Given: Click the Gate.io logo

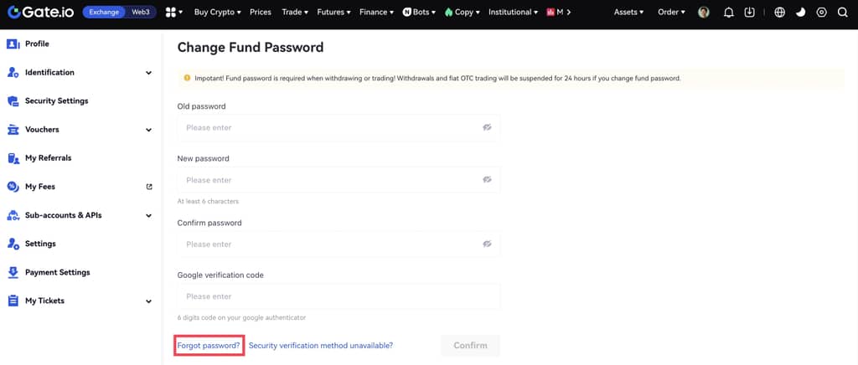Looking at the screenshot, I should 40,13.
